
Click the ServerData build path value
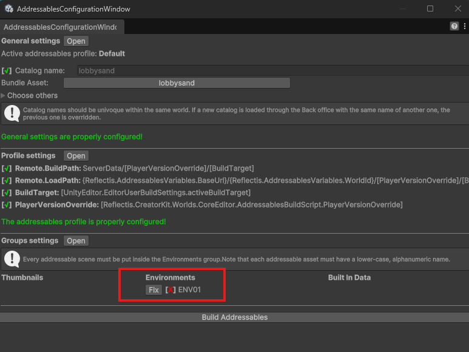point(168,168)
